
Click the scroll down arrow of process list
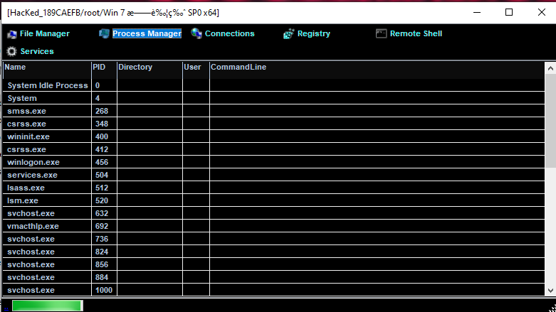550,290
